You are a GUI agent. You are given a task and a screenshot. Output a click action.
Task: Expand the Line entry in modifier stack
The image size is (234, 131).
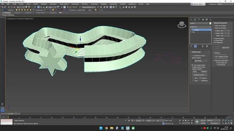[x=191, y=32]
